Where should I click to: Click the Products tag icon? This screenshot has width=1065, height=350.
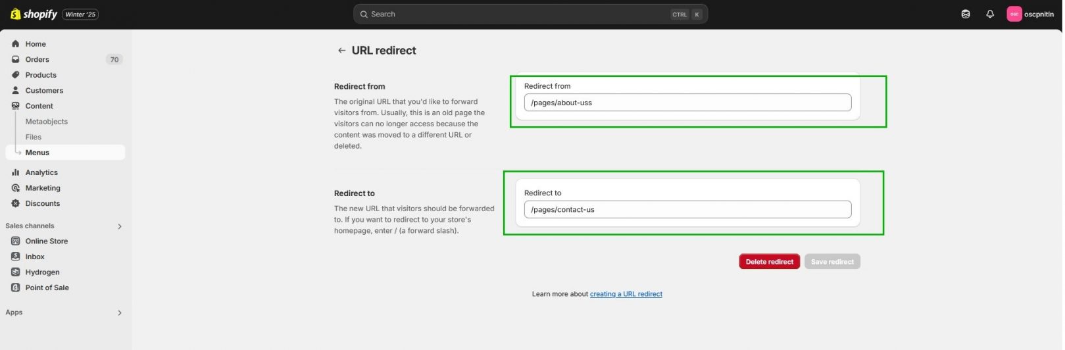click(16, 75)
